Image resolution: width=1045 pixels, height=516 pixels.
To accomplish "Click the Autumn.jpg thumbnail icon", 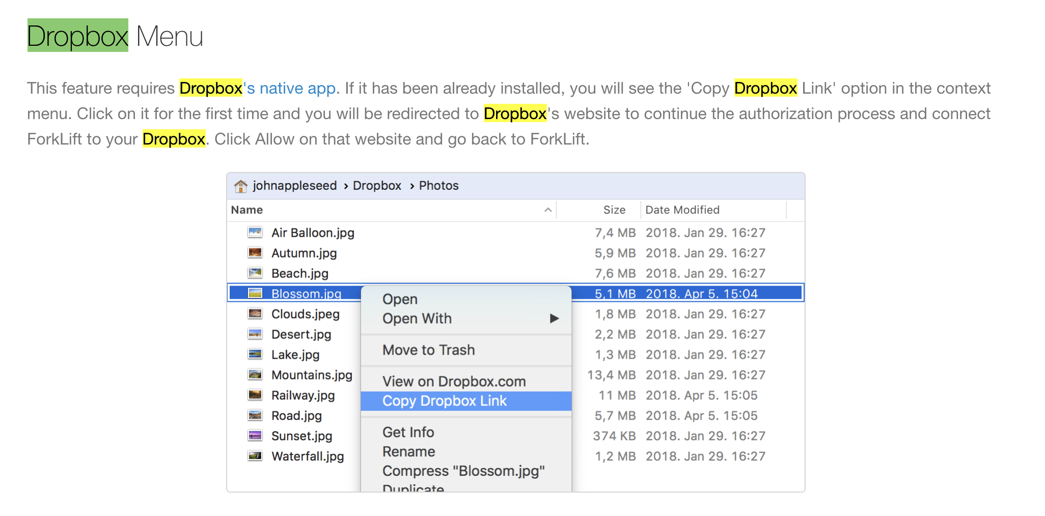I will click(255, 253).
